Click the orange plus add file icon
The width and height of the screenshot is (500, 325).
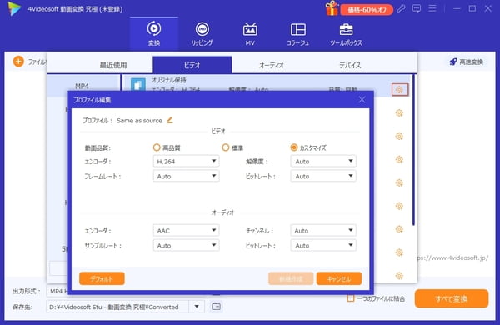pos(18,62)
